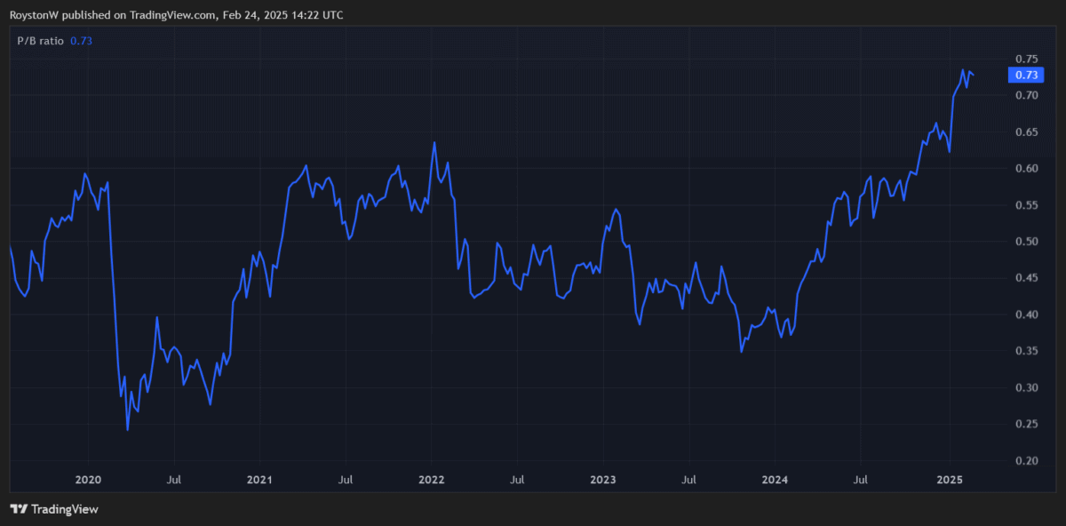This screenshot has width=1066, height=526.
Task: Click the 2024 time axis label
Action: [776, 480]
